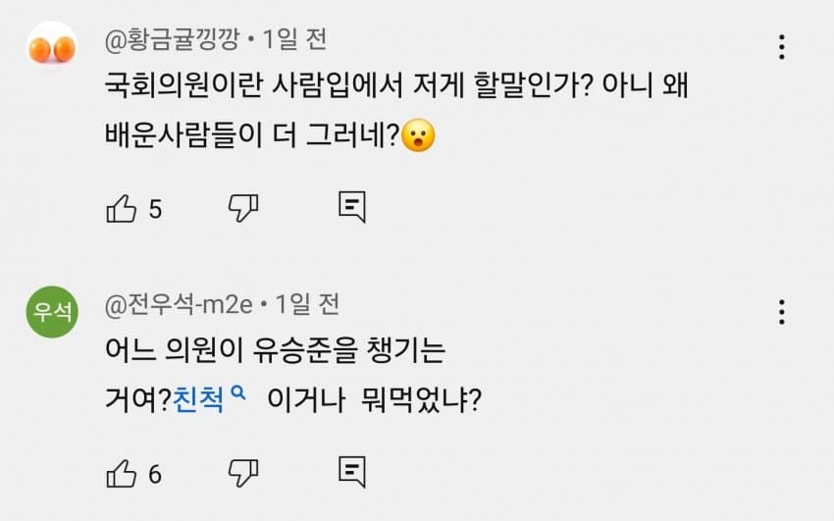Dislike the comment by @전우석-m2e
Screen dimensions: 834x521
(242, 473)
